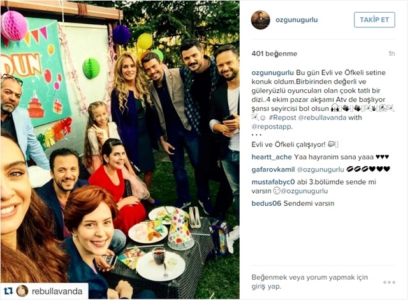Screen dimensions: 408x300
Task: Click the TAKİP ET follow button
Action: 374,20
